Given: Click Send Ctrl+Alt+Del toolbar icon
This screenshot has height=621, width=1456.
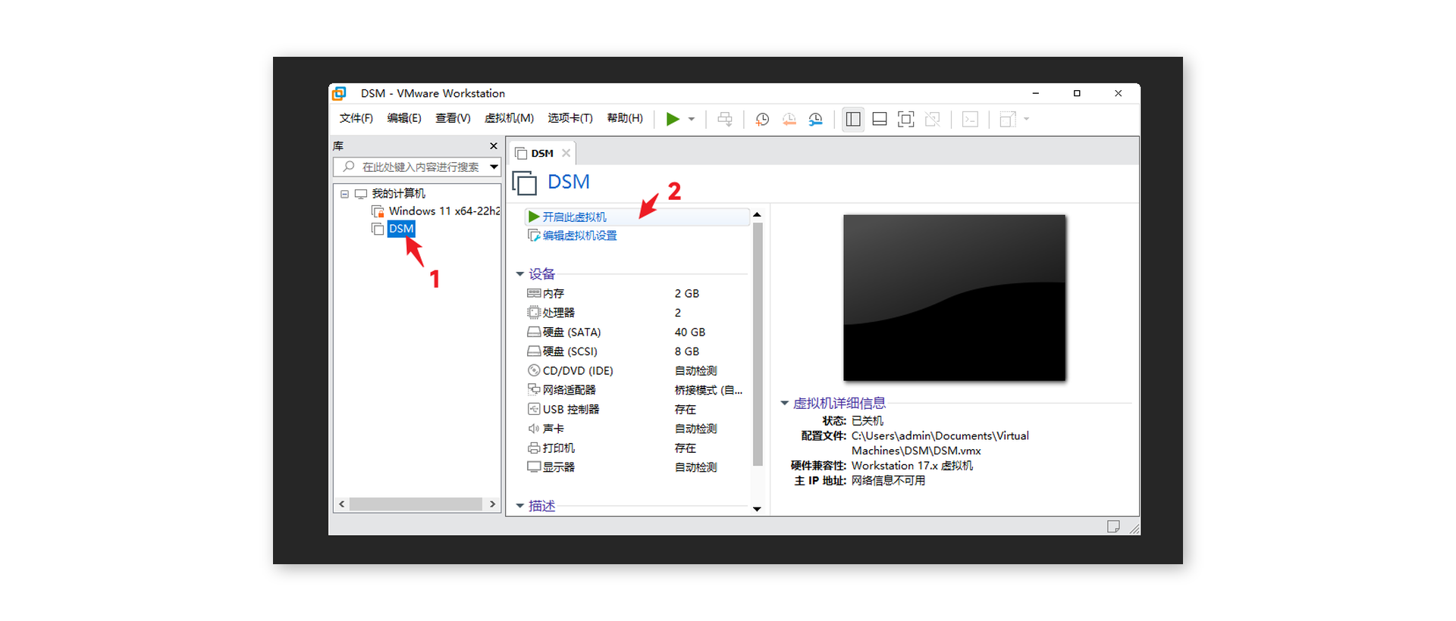Looking at the screenshot, I should pyautogui.click(x=725, y=119).
